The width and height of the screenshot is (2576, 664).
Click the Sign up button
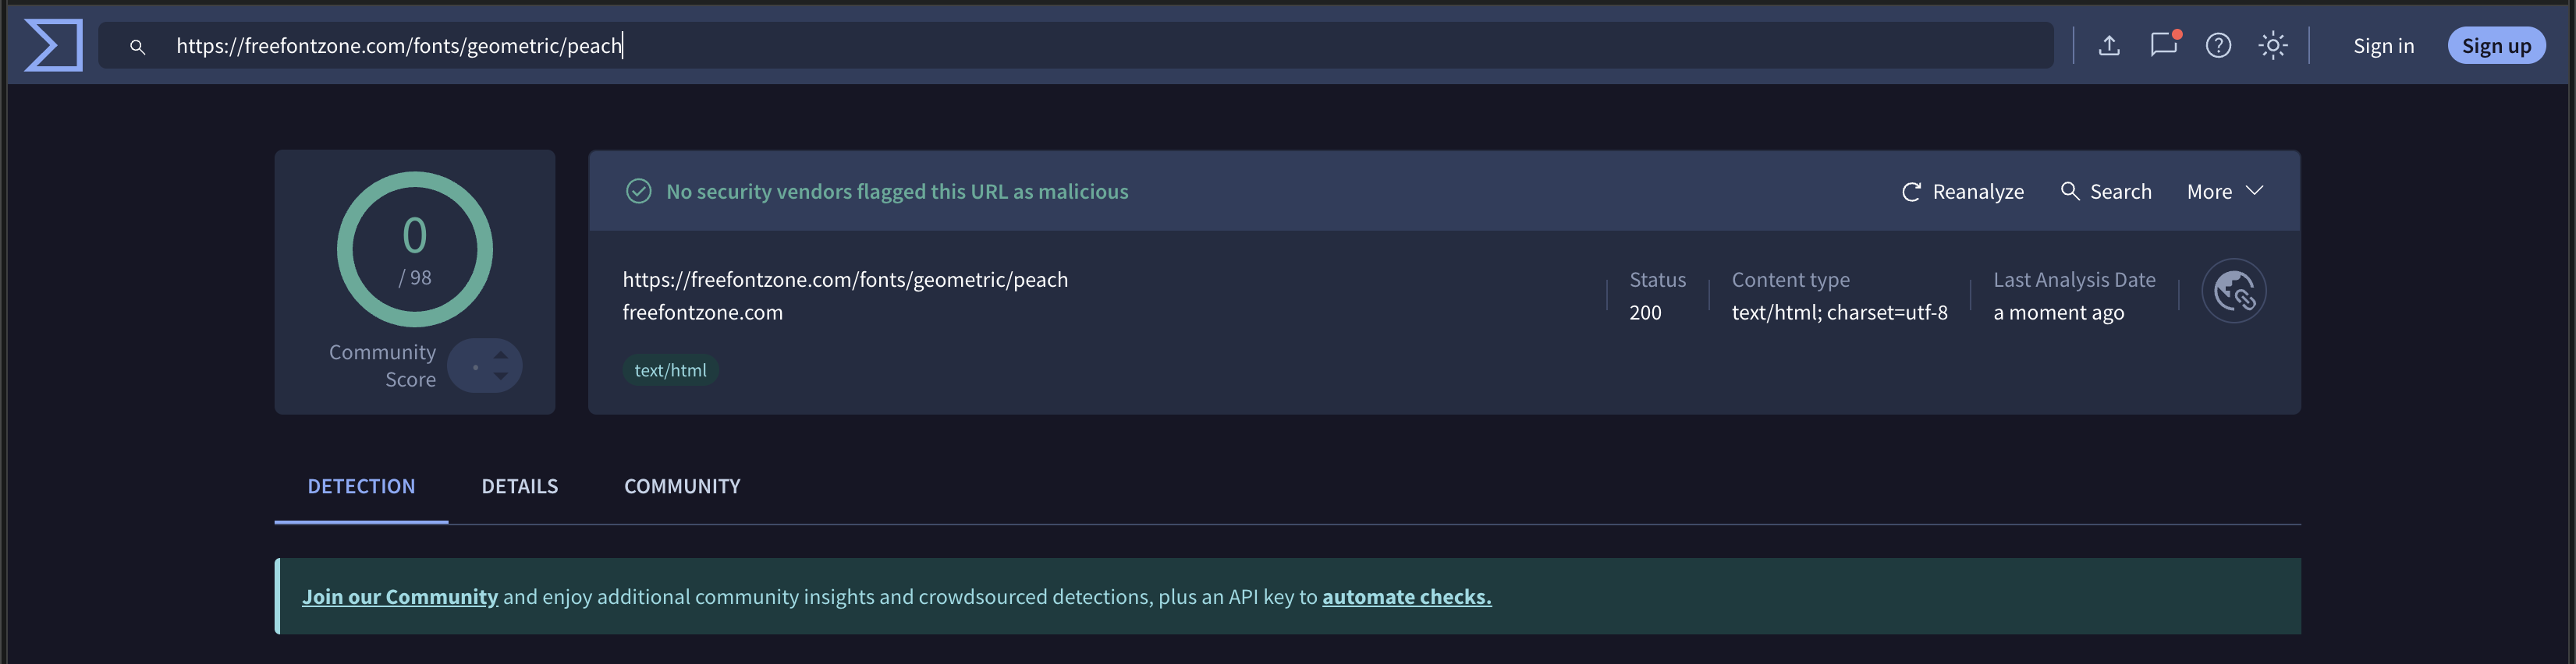tap(2496, 46)
